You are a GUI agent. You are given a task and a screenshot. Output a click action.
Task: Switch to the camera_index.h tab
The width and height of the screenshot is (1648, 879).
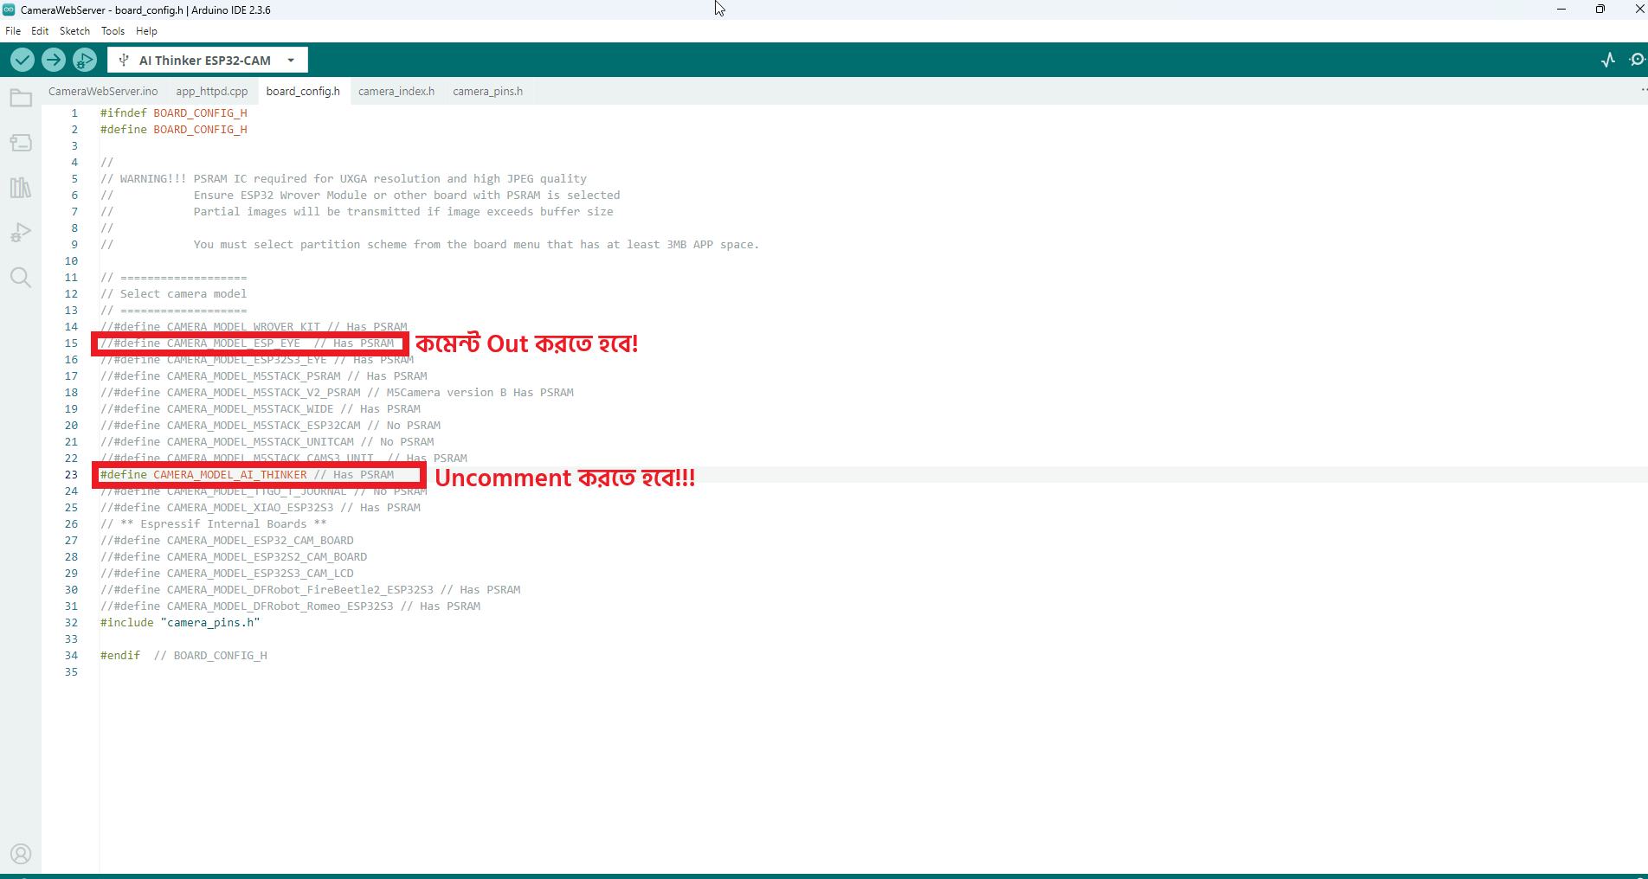click(x=396, y=91)
